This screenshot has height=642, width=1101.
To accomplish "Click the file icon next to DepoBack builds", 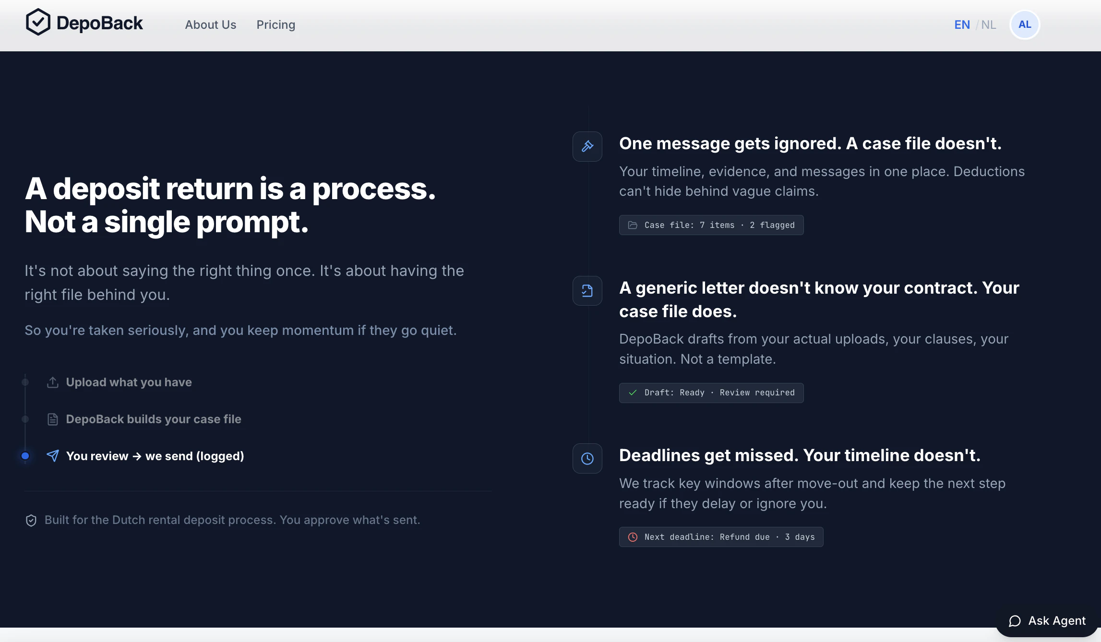I will [x=53, y=419].
